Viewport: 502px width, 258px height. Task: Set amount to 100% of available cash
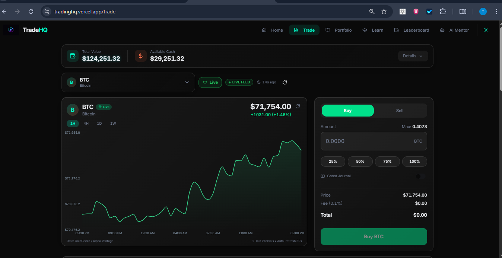414,161
